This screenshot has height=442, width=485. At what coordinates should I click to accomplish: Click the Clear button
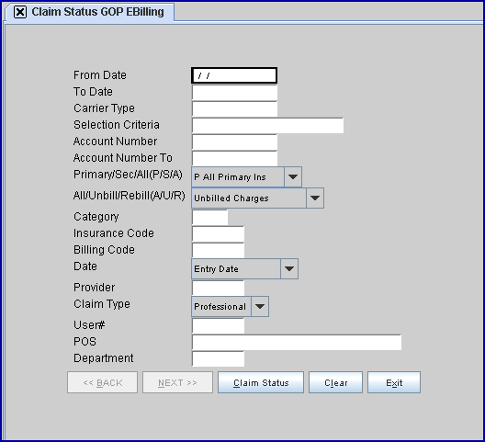pos(335,382)
